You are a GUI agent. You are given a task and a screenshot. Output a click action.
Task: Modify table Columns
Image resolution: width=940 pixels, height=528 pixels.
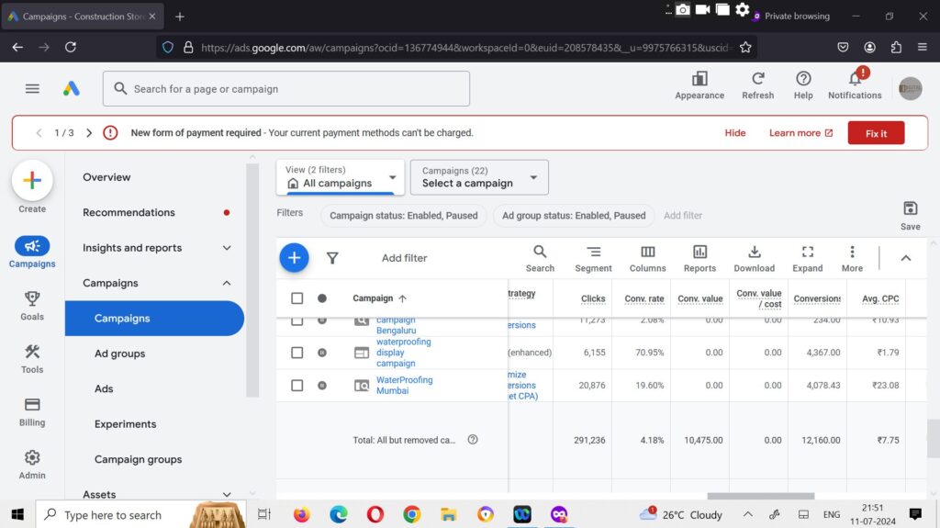[647, 259]
